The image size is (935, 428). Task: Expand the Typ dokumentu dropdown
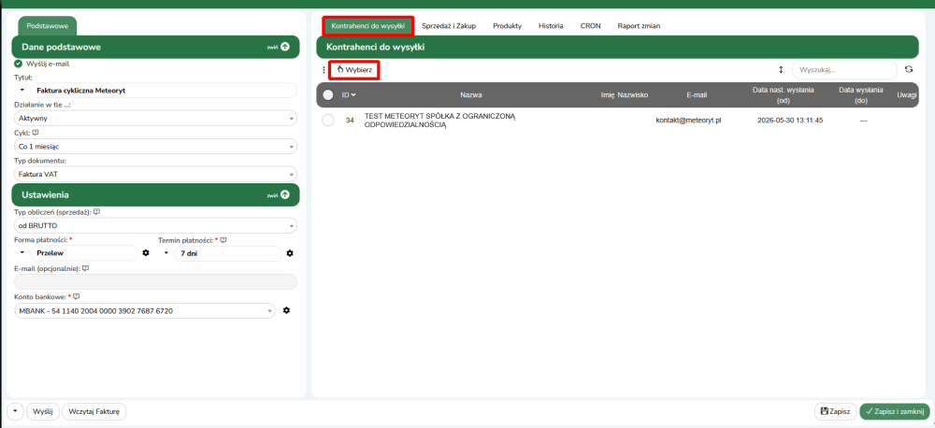pos(155,174)
